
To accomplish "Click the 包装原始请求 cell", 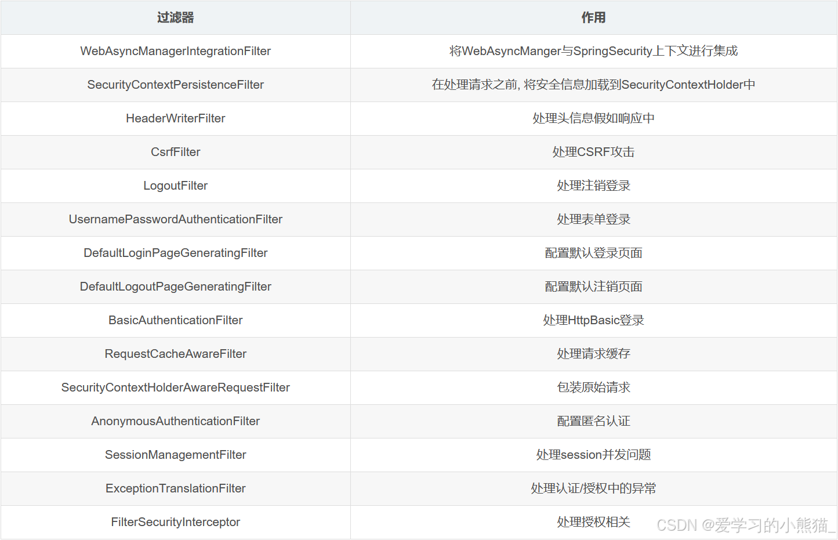I will 593,387.
